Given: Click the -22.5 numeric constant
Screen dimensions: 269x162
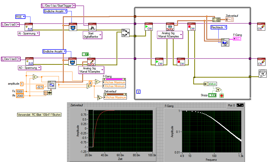Looking at the screenshot, I should [x=40, y=87].
